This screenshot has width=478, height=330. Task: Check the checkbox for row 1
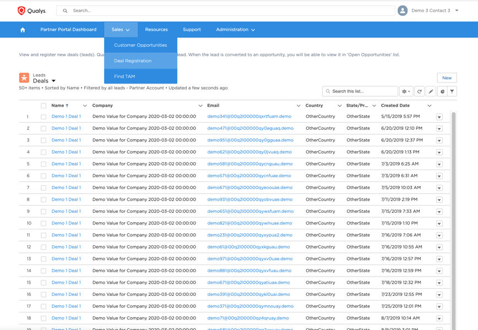(x=44, y=117)
